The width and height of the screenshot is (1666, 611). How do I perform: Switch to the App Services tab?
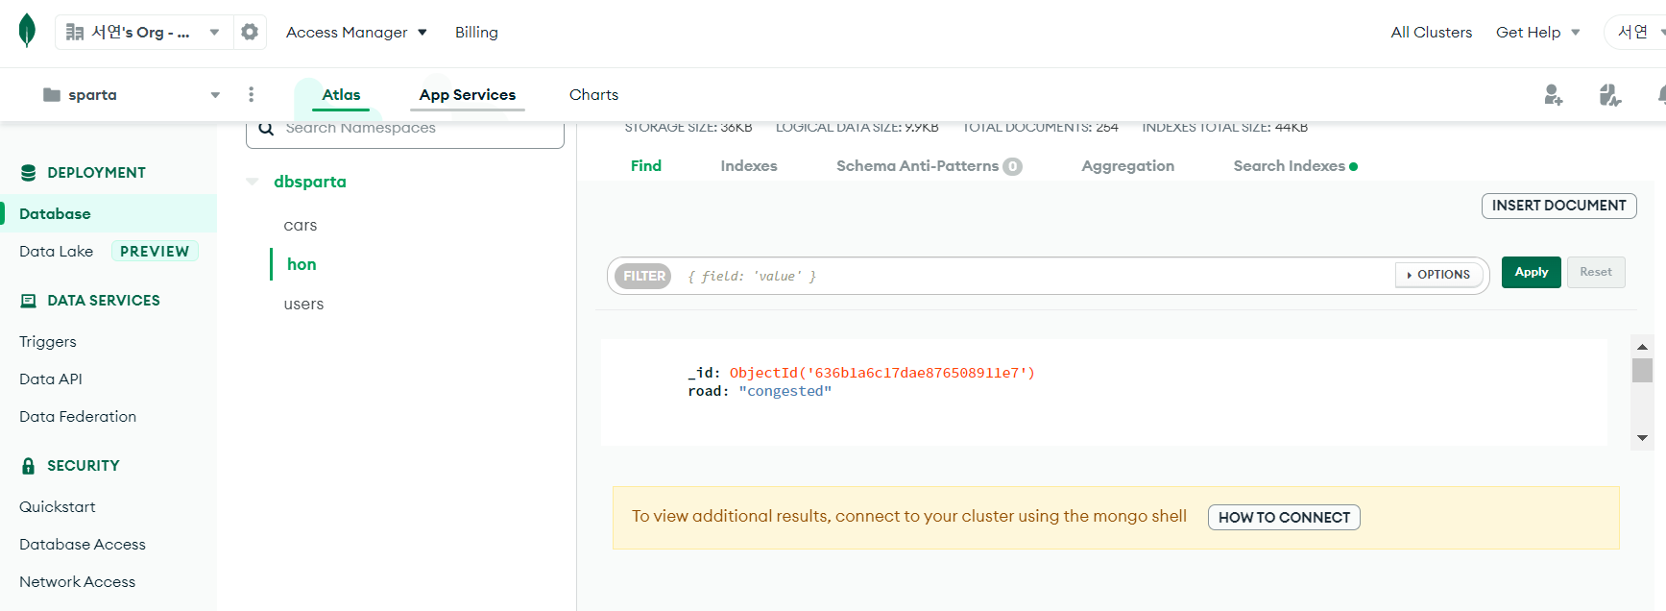point(468,94)
